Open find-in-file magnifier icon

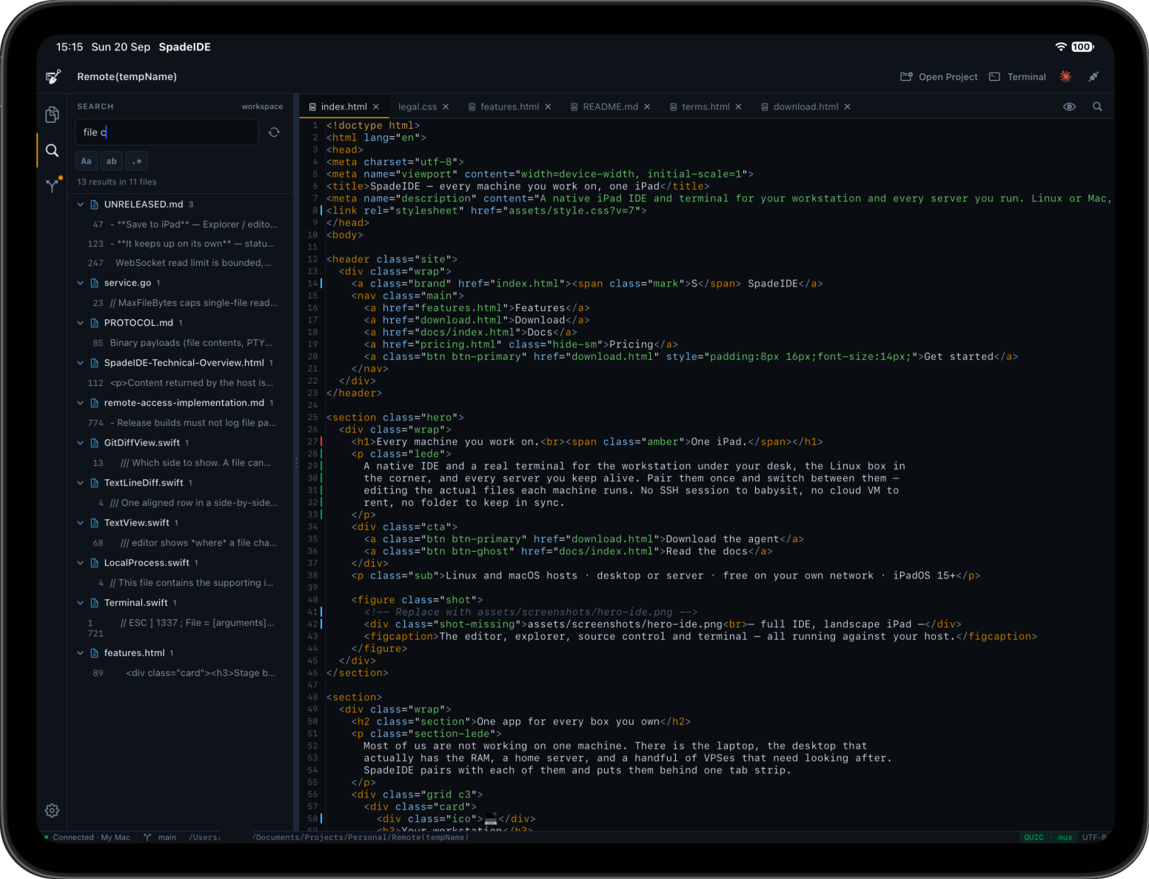[x=1097, y=107]
